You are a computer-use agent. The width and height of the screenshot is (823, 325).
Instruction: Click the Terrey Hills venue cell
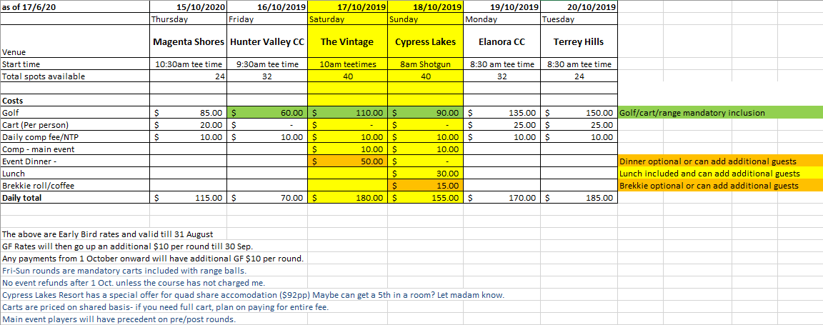578,42
